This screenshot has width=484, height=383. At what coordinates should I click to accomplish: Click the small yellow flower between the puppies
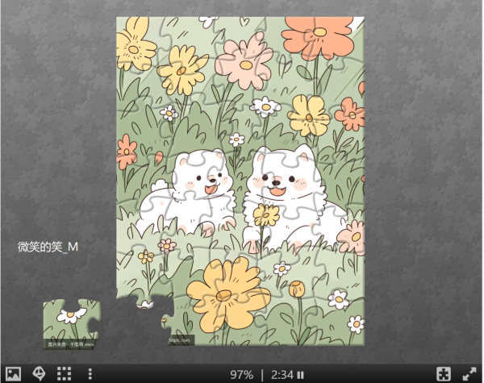click(x=265, y=215)
